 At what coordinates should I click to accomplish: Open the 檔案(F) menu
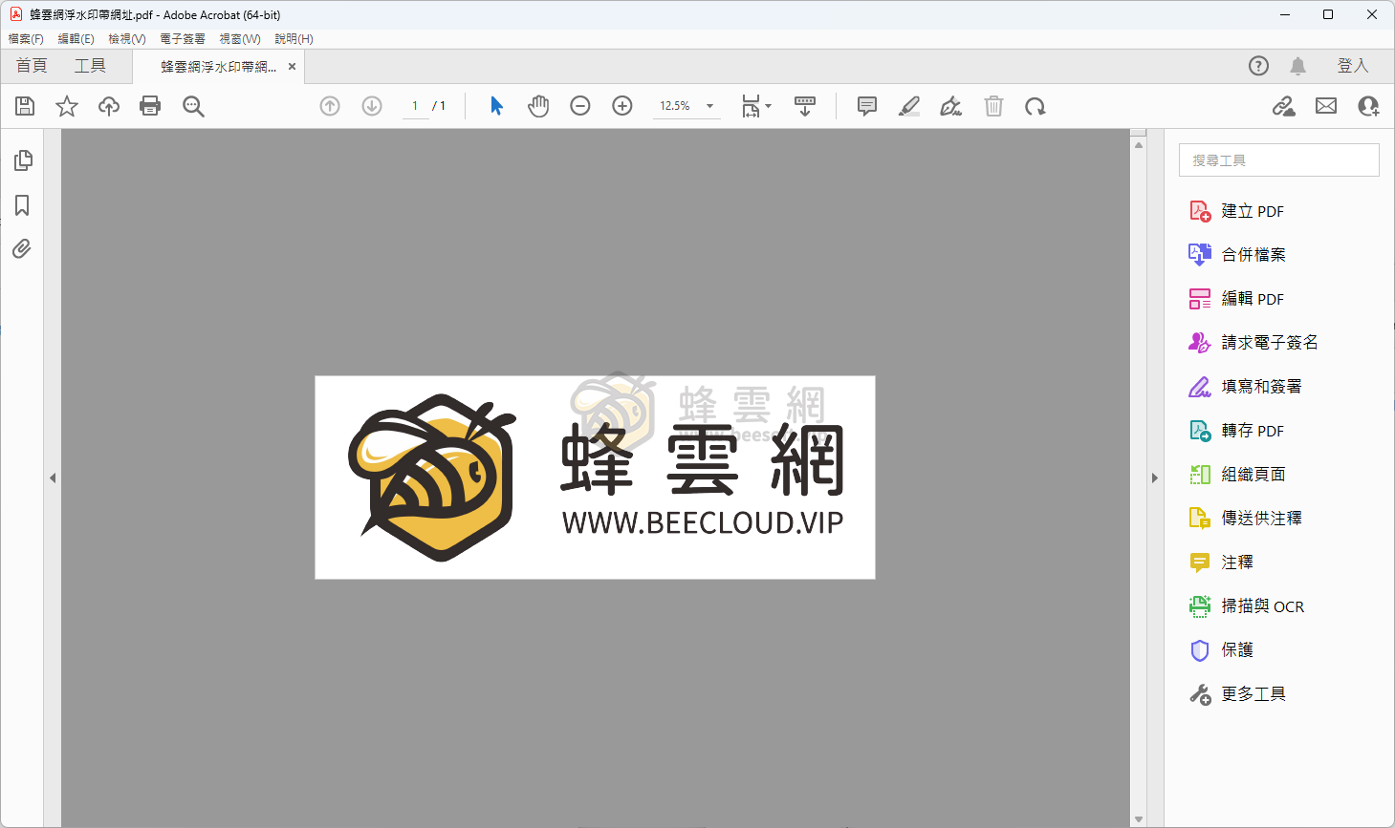pos(26,39)
